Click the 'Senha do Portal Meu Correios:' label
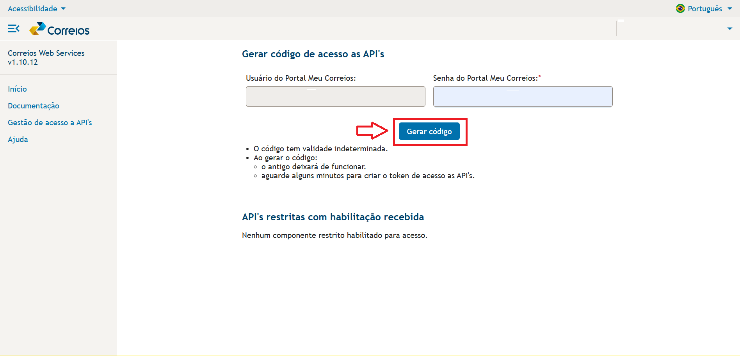Image resolution: width=740 pixels, height=356 pixels. [x=487, y=78]
